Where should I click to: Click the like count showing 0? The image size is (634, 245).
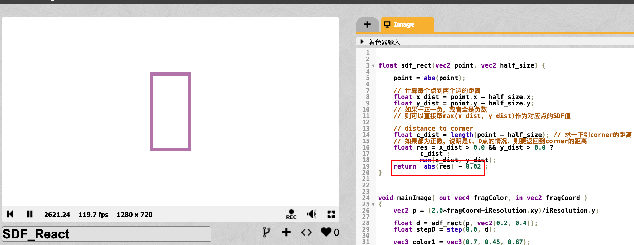pyautogui.click(x=336, y=232)
